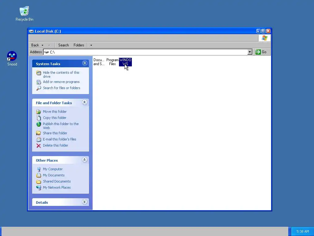Click Add or remove programs link
This screenshot has width=314, height=236.
click(x=61, y=82)
